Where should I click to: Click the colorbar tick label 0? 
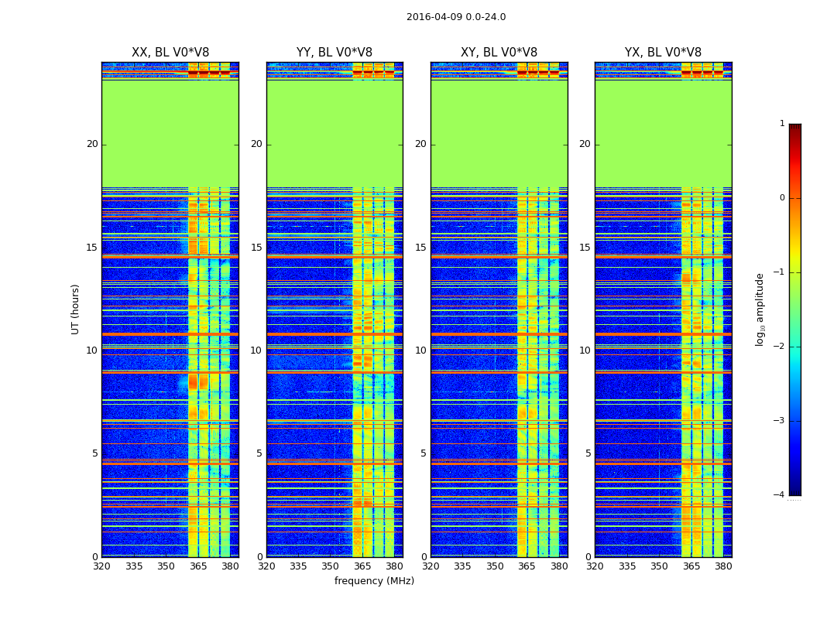[781, 198]
